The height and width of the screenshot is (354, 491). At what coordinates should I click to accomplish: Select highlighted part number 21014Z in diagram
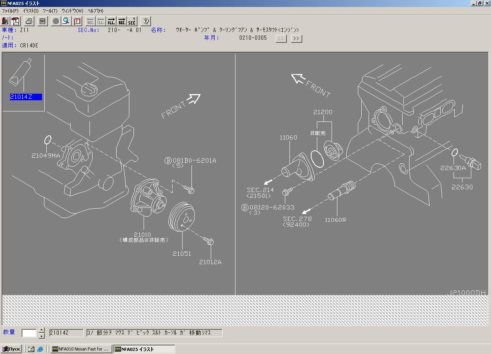coord(26,97)
